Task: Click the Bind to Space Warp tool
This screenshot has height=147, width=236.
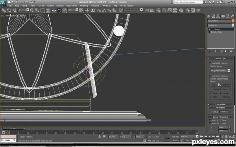Action: 14,10
